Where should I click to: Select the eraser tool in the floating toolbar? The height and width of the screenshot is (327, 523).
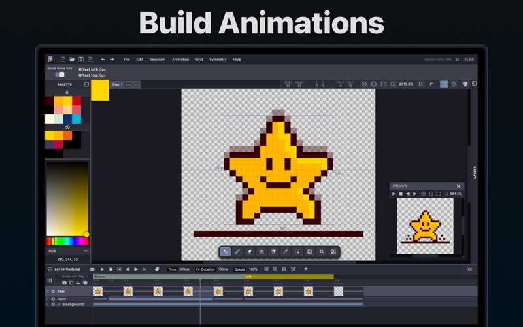(249, 252)
